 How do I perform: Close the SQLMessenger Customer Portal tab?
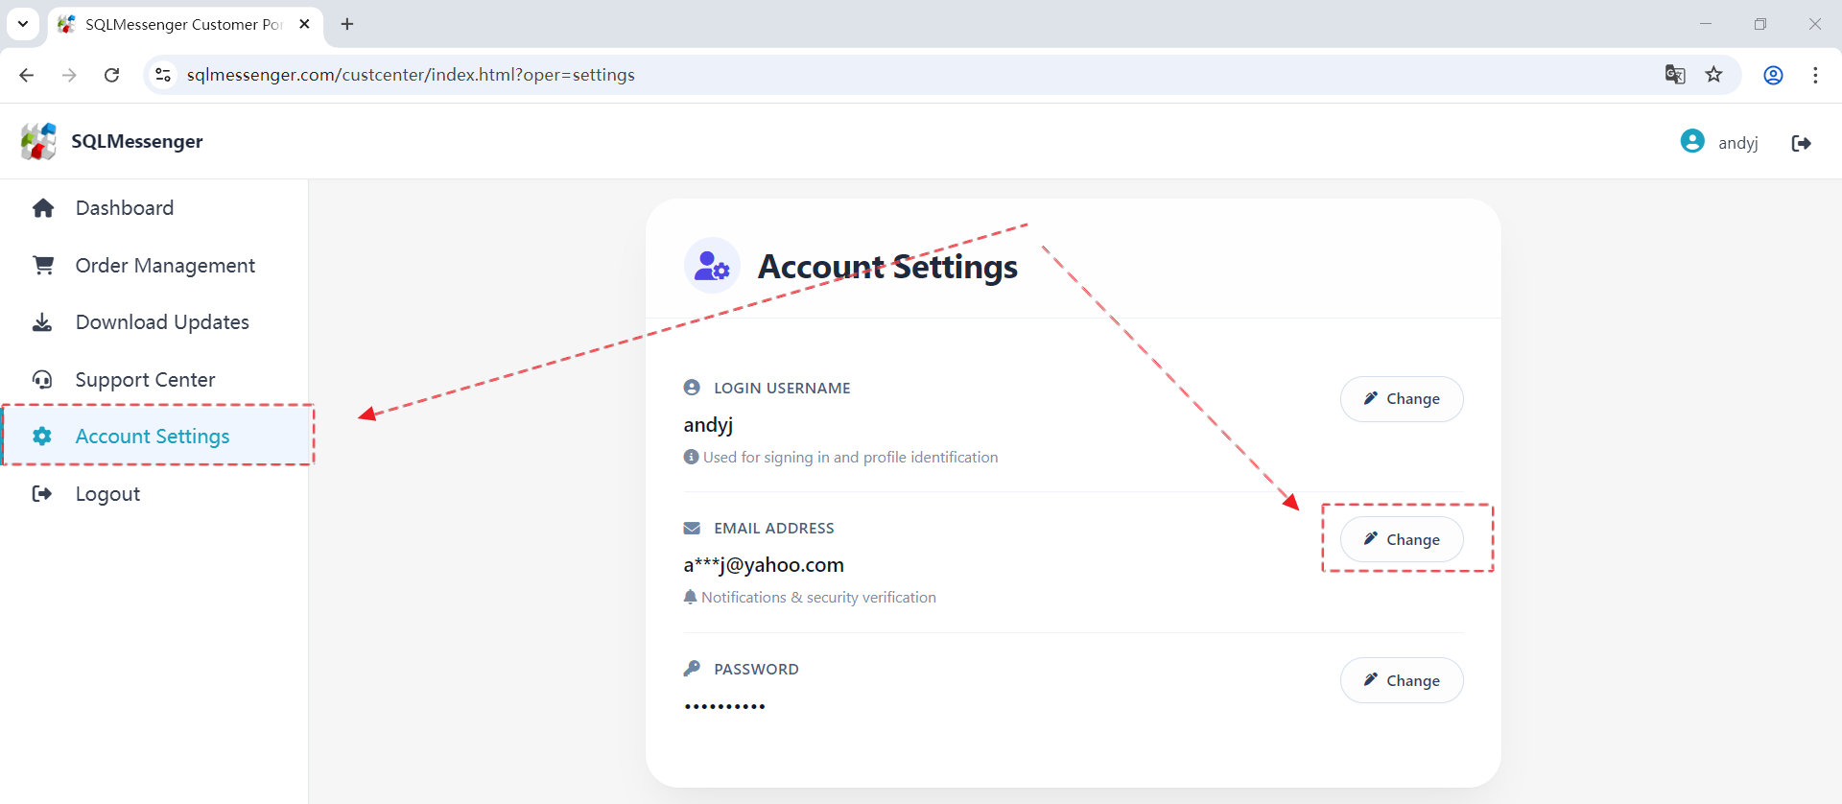305,24
